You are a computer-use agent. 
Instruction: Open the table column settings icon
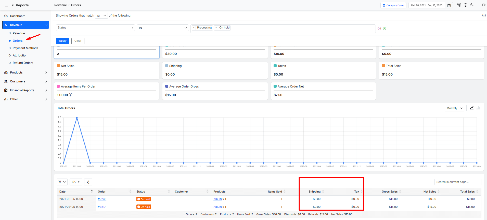[88, 182]
